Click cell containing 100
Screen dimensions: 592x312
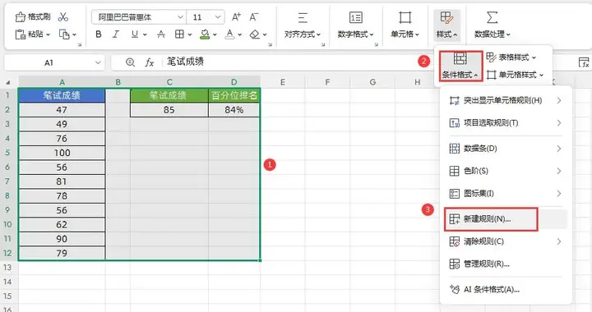click(62, 153)
